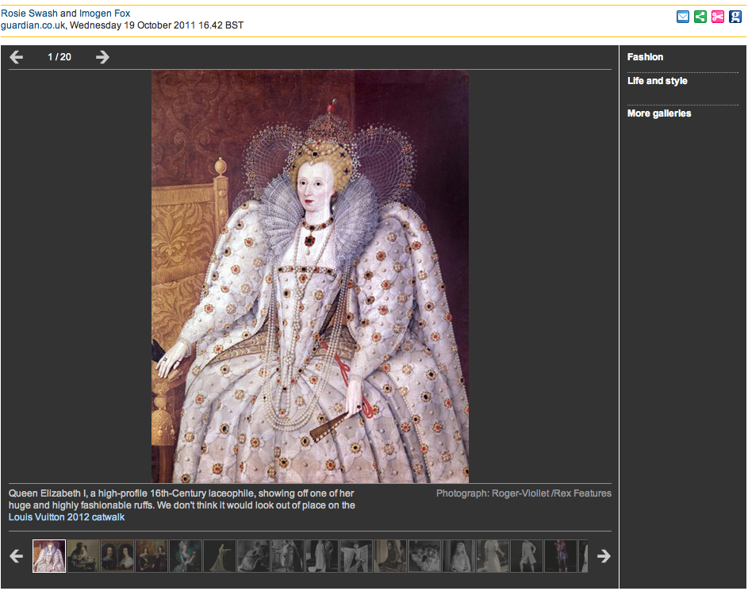Open the third thumbnail with two oval portraits

point(117,556)
